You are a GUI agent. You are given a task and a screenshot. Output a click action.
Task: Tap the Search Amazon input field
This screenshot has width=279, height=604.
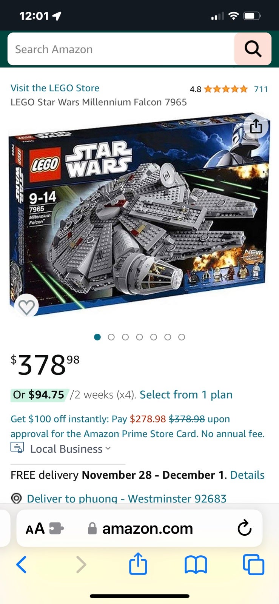(121, 49)
